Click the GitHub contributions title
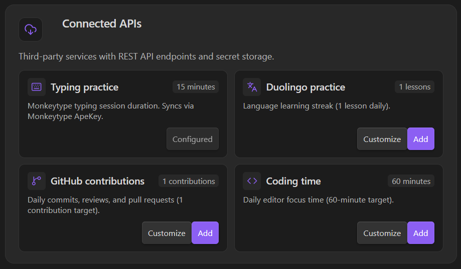 click(x=97, y=181)
